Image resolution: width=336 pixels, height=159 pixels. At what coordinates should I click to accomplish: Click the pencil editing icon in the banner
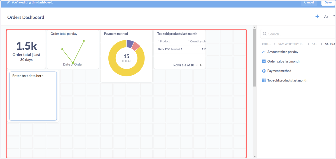click(9, 2)
